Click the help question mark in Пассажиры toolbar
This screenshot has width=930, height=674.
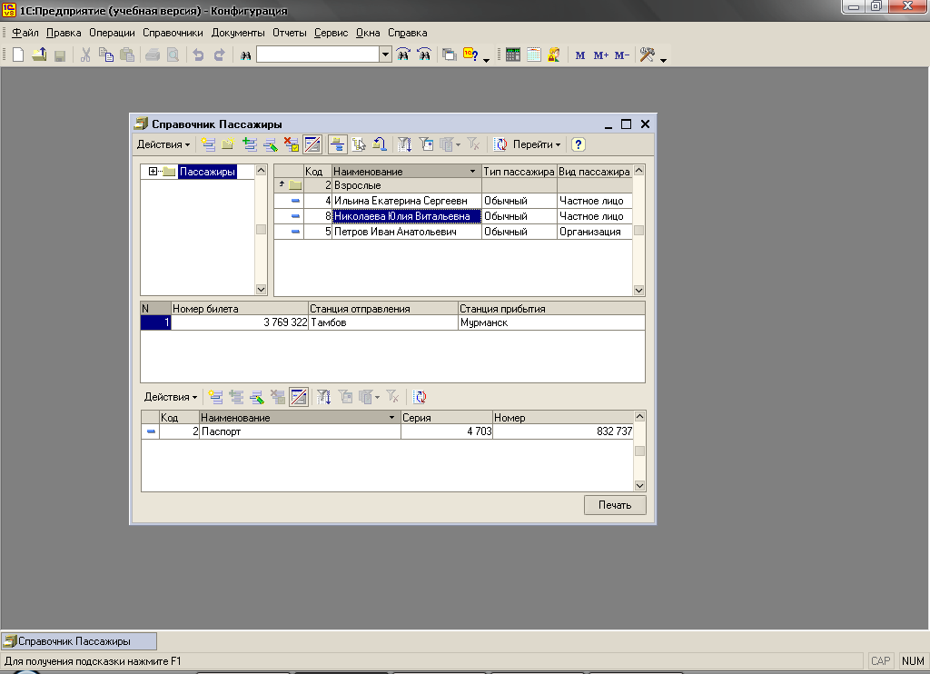[578, 144]
